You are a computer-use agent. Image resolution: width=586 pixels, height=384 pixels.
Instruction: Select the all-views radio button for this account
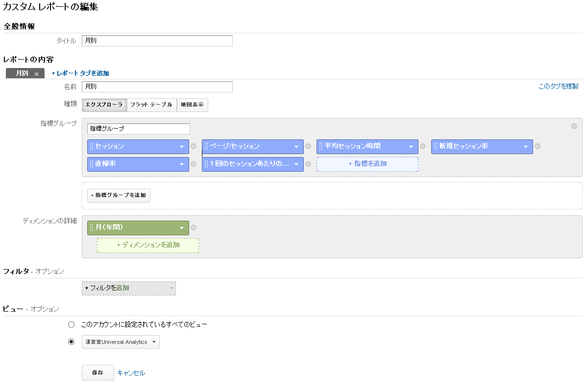pos(72,324)
